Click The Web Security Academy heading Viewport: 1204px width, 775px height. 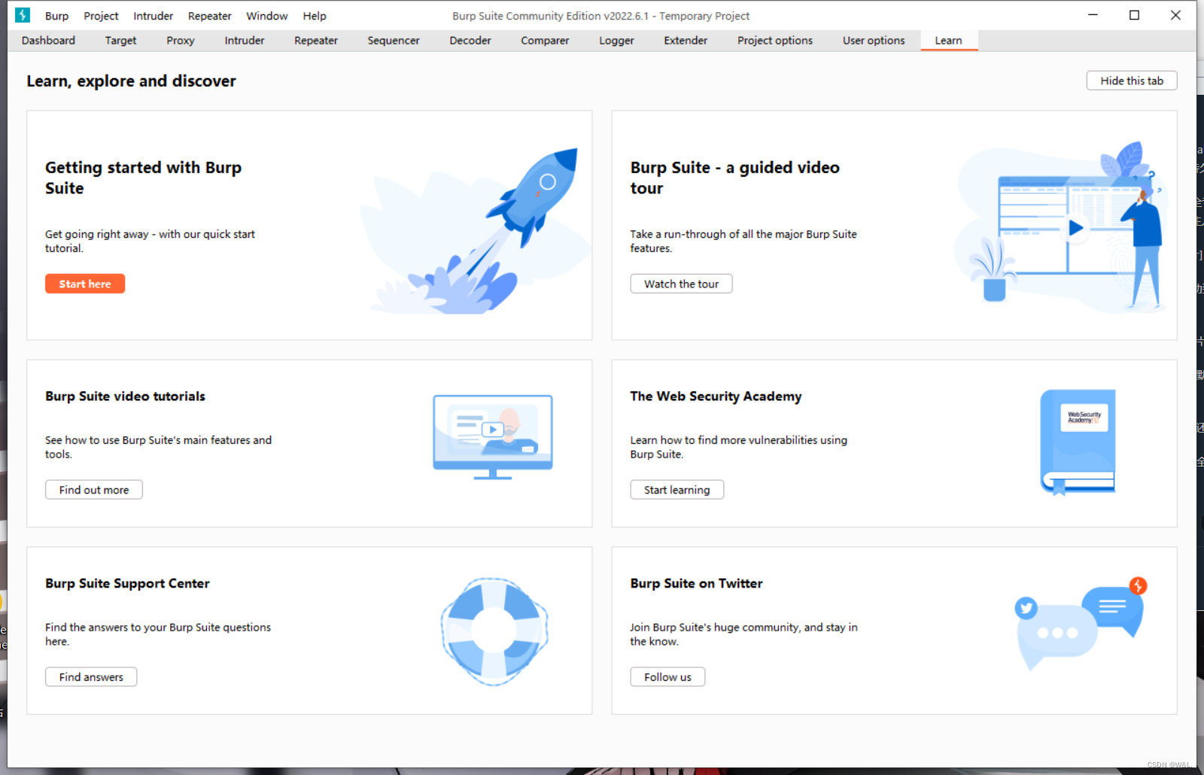click(716, 397)
